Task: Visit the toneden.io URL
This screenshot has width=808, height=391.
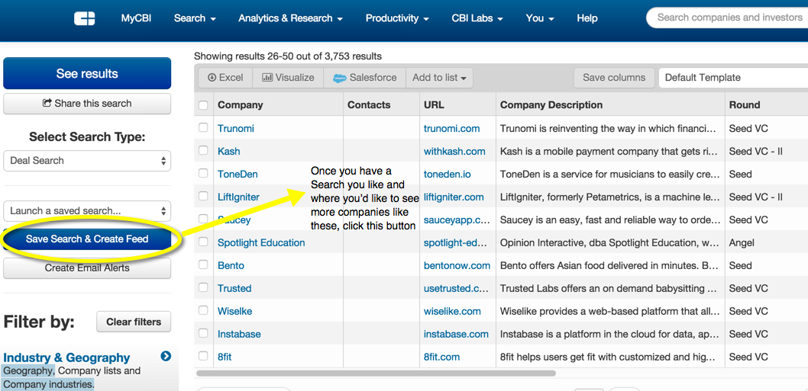Action: coord(448,174)
